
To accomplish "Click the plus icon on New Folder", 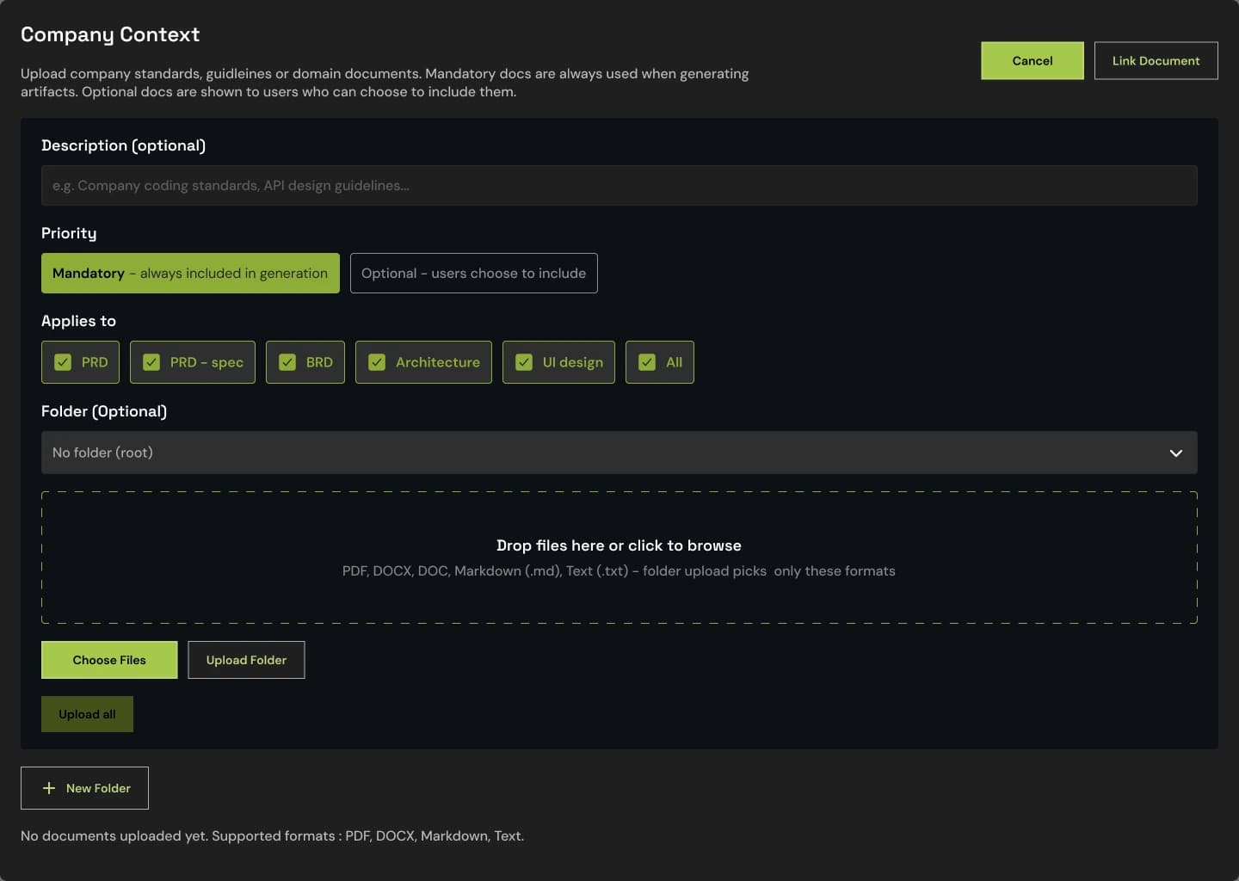I will (49, 788).
